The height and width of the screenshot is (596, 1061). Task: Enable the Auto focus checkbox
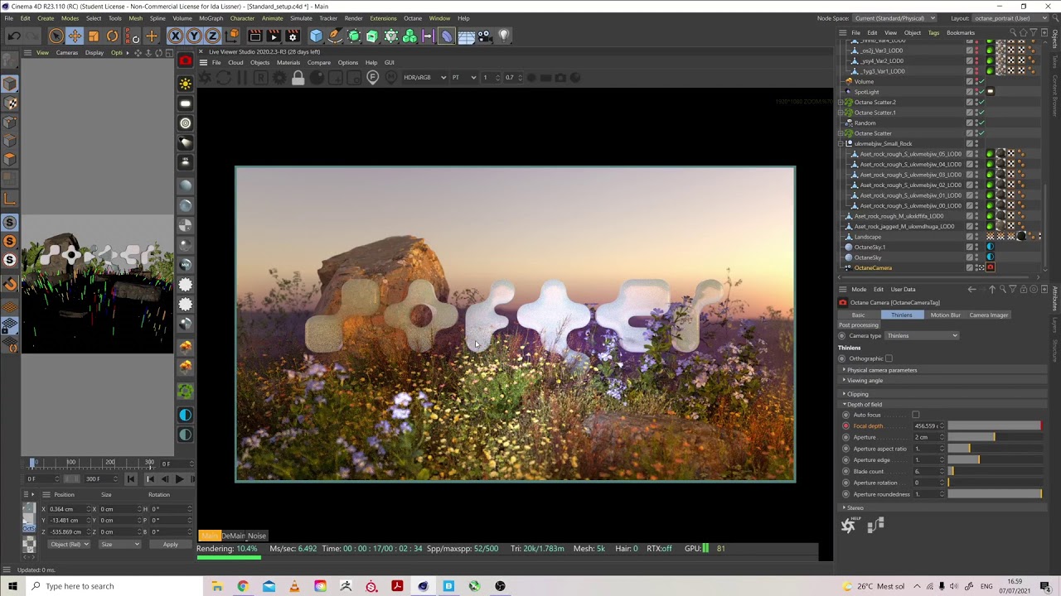coord(916,415)
